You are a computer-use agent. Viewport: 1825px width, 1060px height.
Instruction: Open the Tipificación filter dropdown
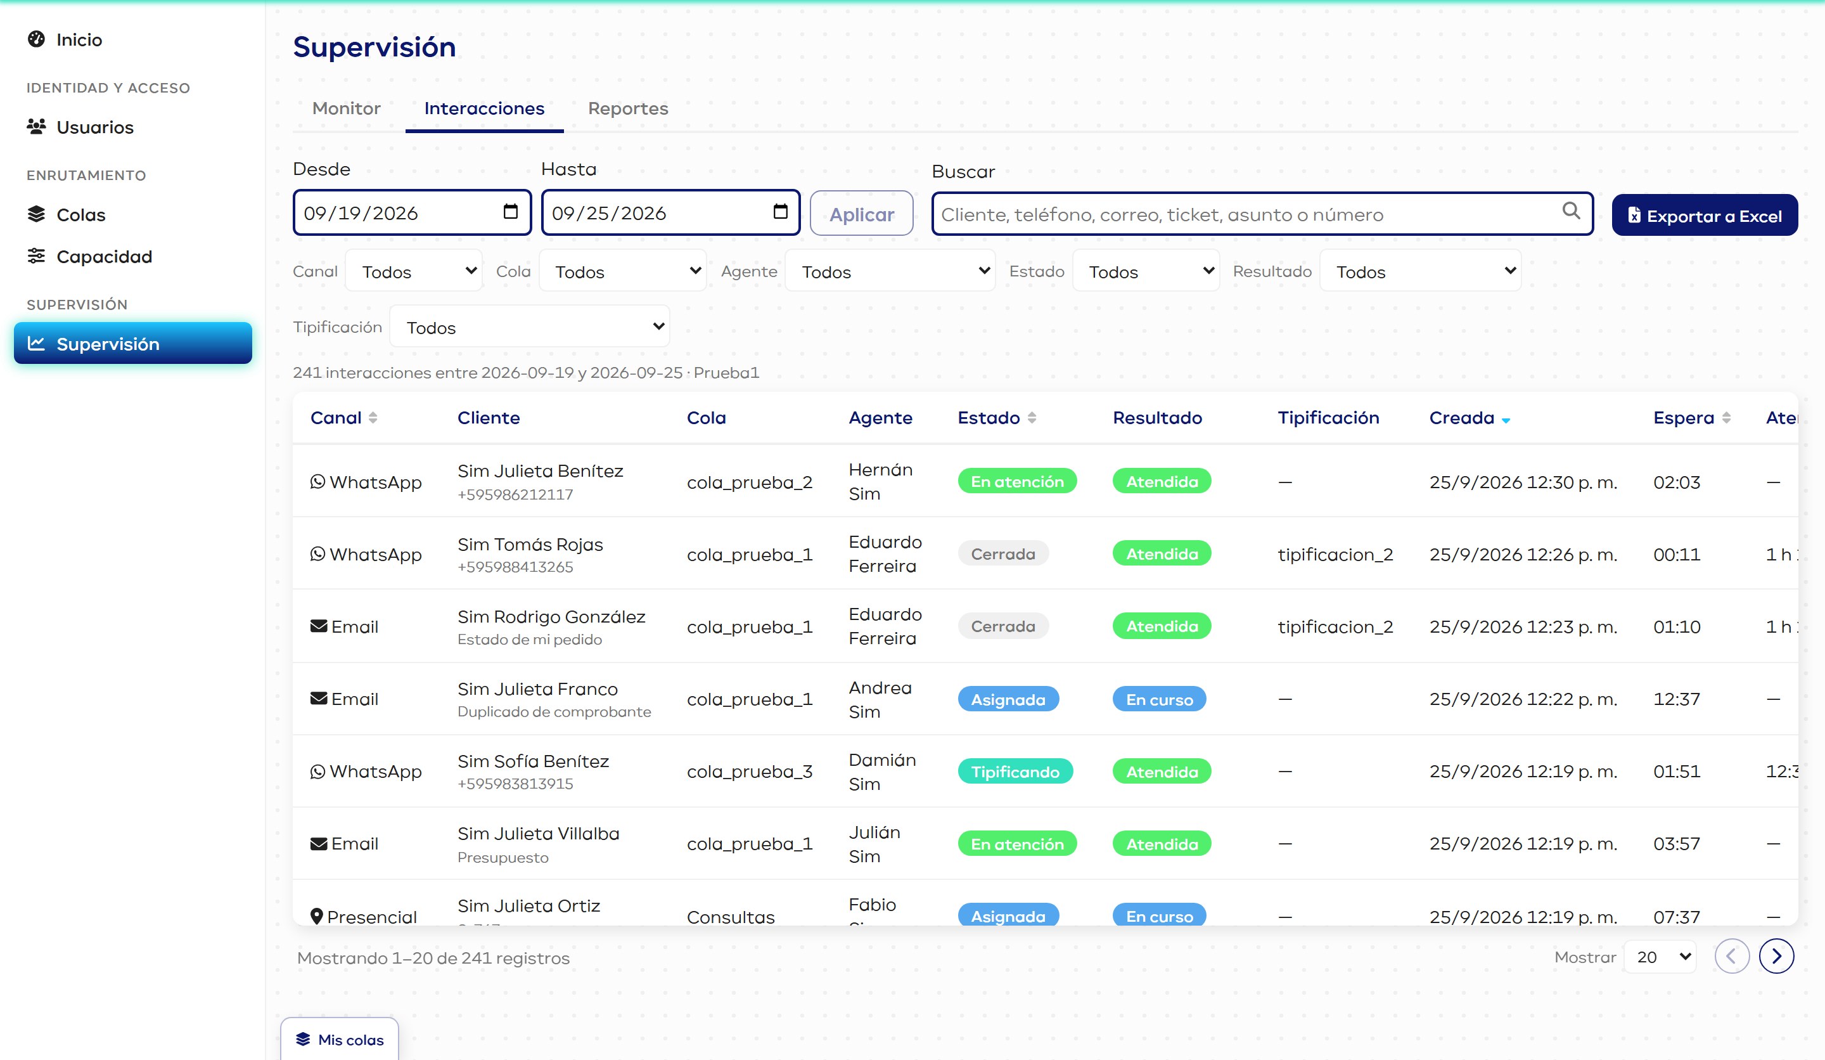pyautogui.click(x=529, y=326)
